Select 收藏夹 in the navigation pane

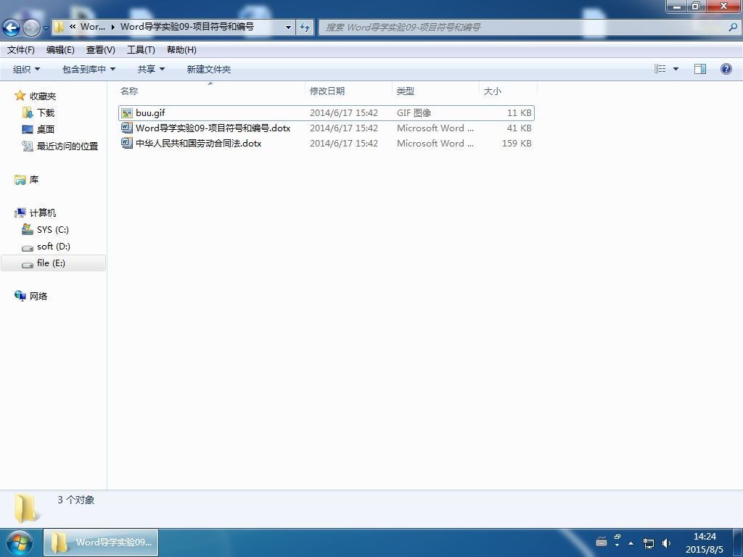click(43, 96)
